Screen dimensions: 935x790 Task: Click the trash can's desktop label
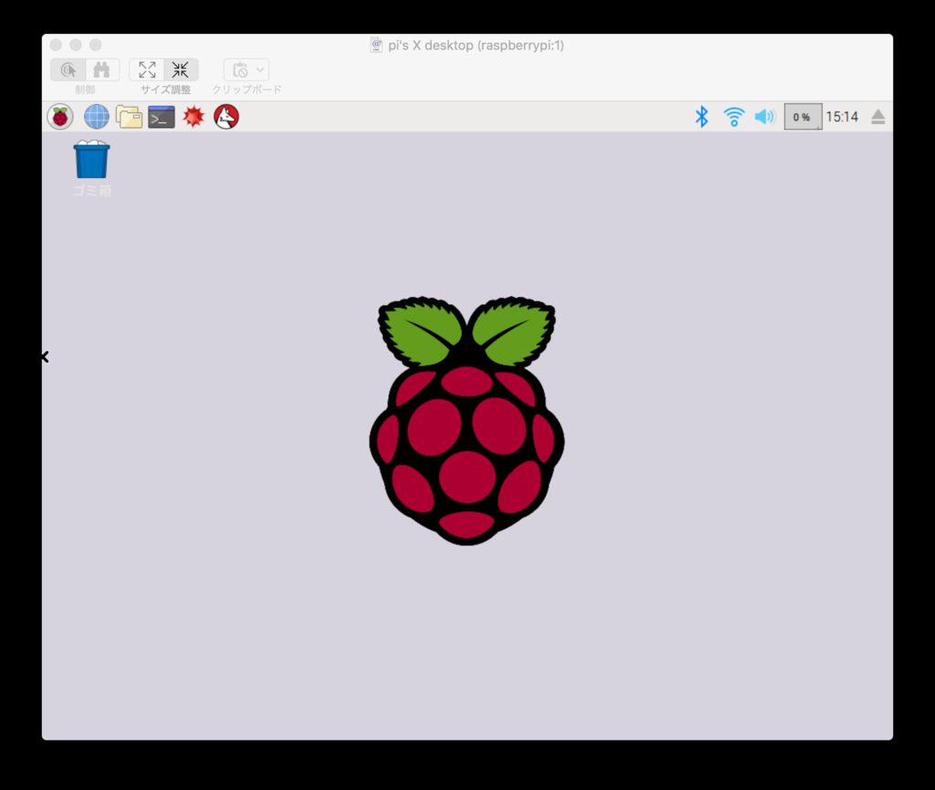tap(92, 191)
